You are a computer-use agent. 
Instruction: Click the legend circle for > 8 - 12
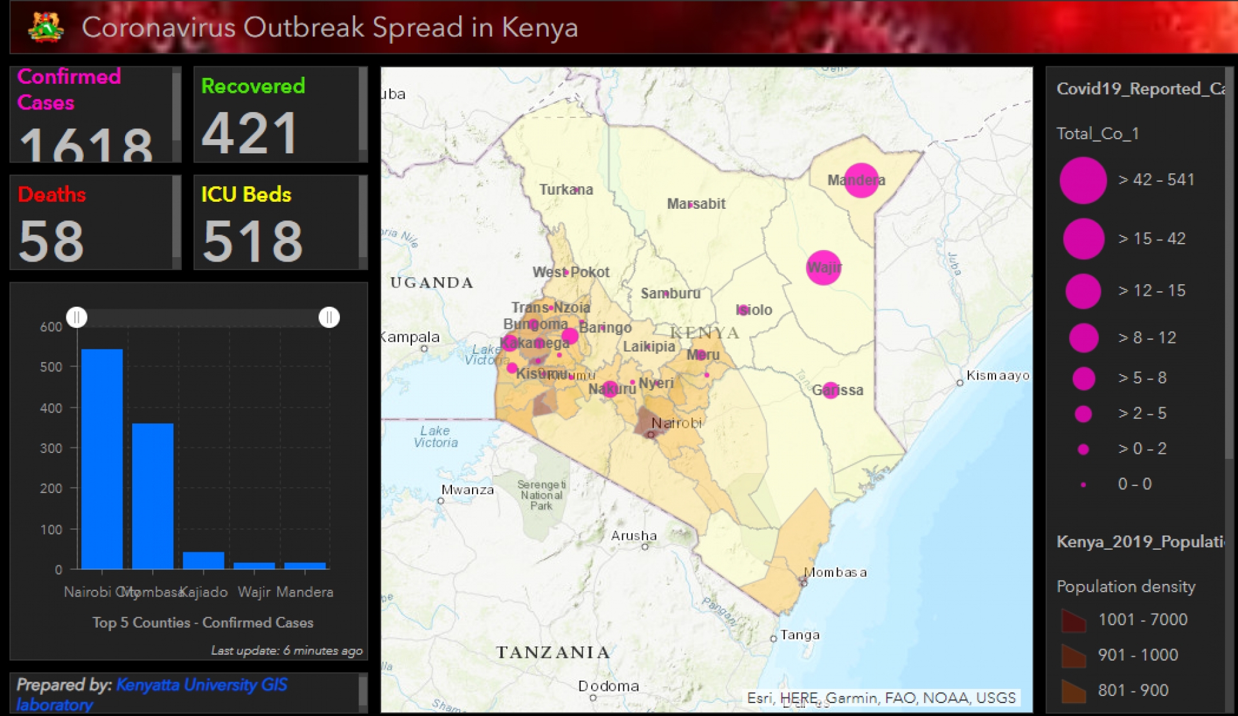pos(1083,338)
